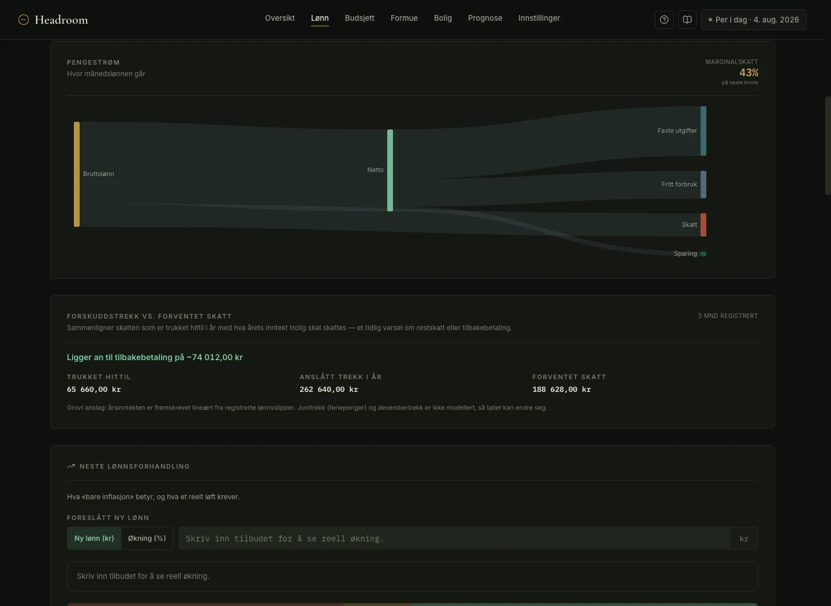
Task: Switch input mode to Økning (%)
Action: (147, 538)
